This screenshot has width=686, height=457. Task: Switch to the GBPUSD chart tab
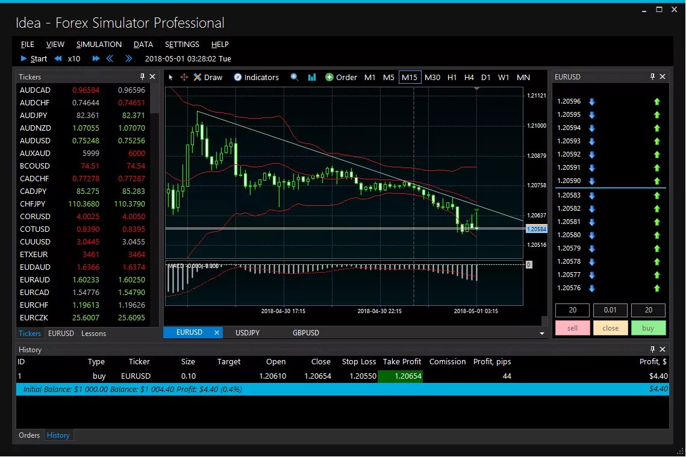(306, 333)
